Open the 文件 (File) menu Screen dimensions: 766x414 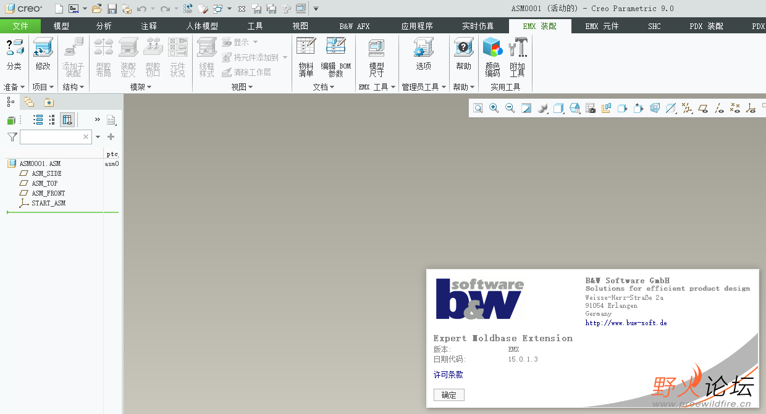click(x=20, y=26)
